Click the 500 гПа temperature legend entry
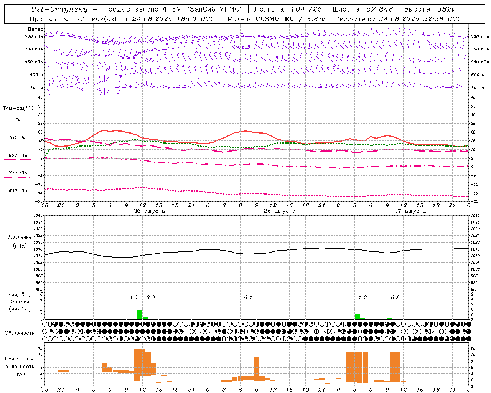 pos(18,191)
